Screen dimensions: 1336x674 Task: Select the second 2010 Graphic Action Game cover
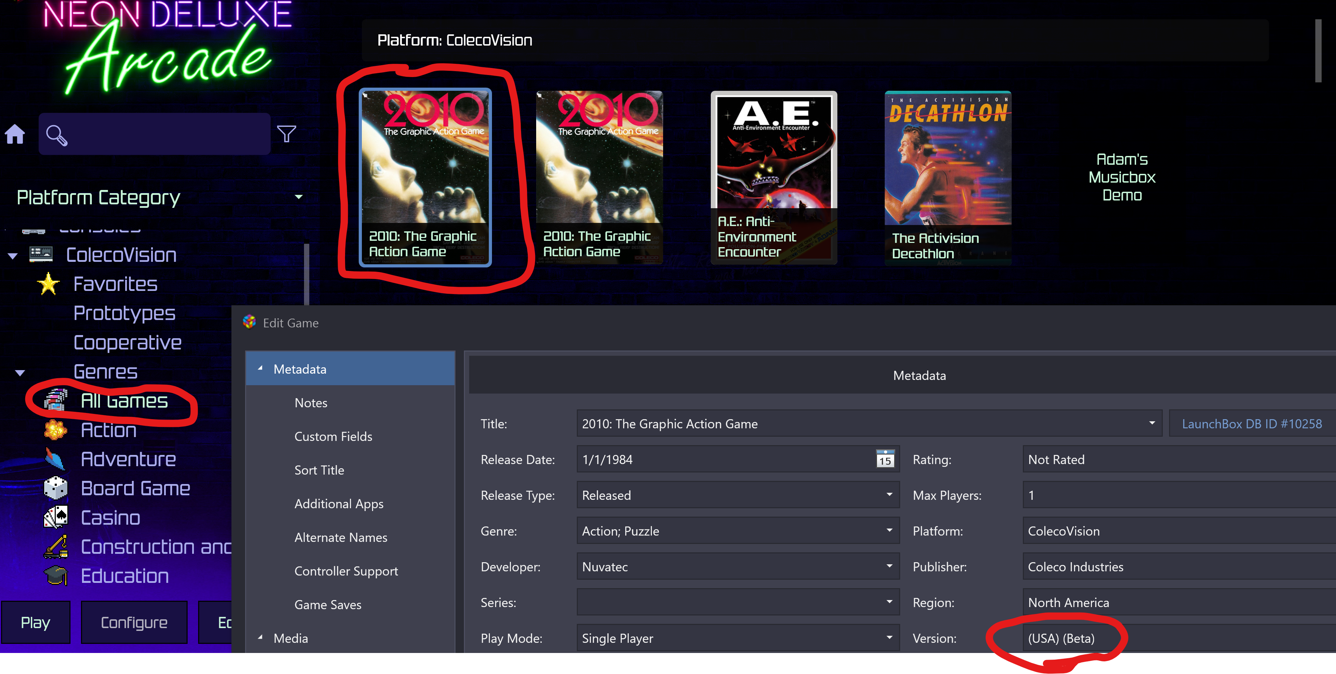(599, 177)
